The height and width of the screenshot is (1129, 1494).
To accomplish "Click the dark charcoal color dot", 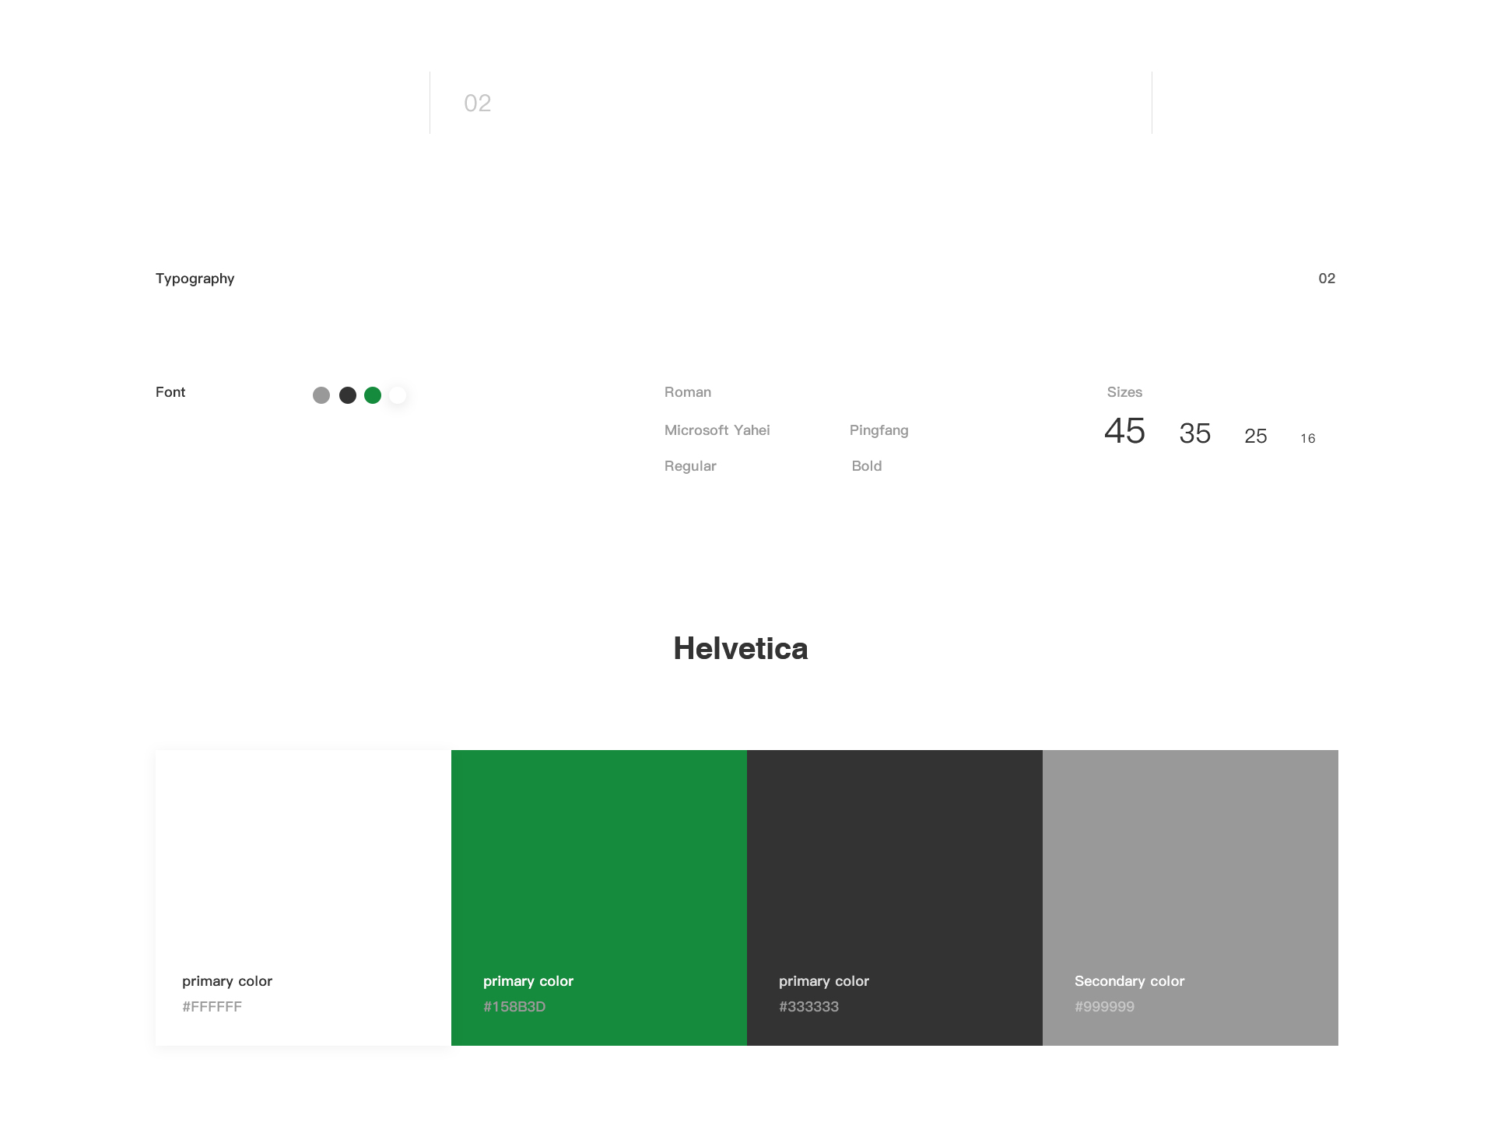I will point(348,395).
